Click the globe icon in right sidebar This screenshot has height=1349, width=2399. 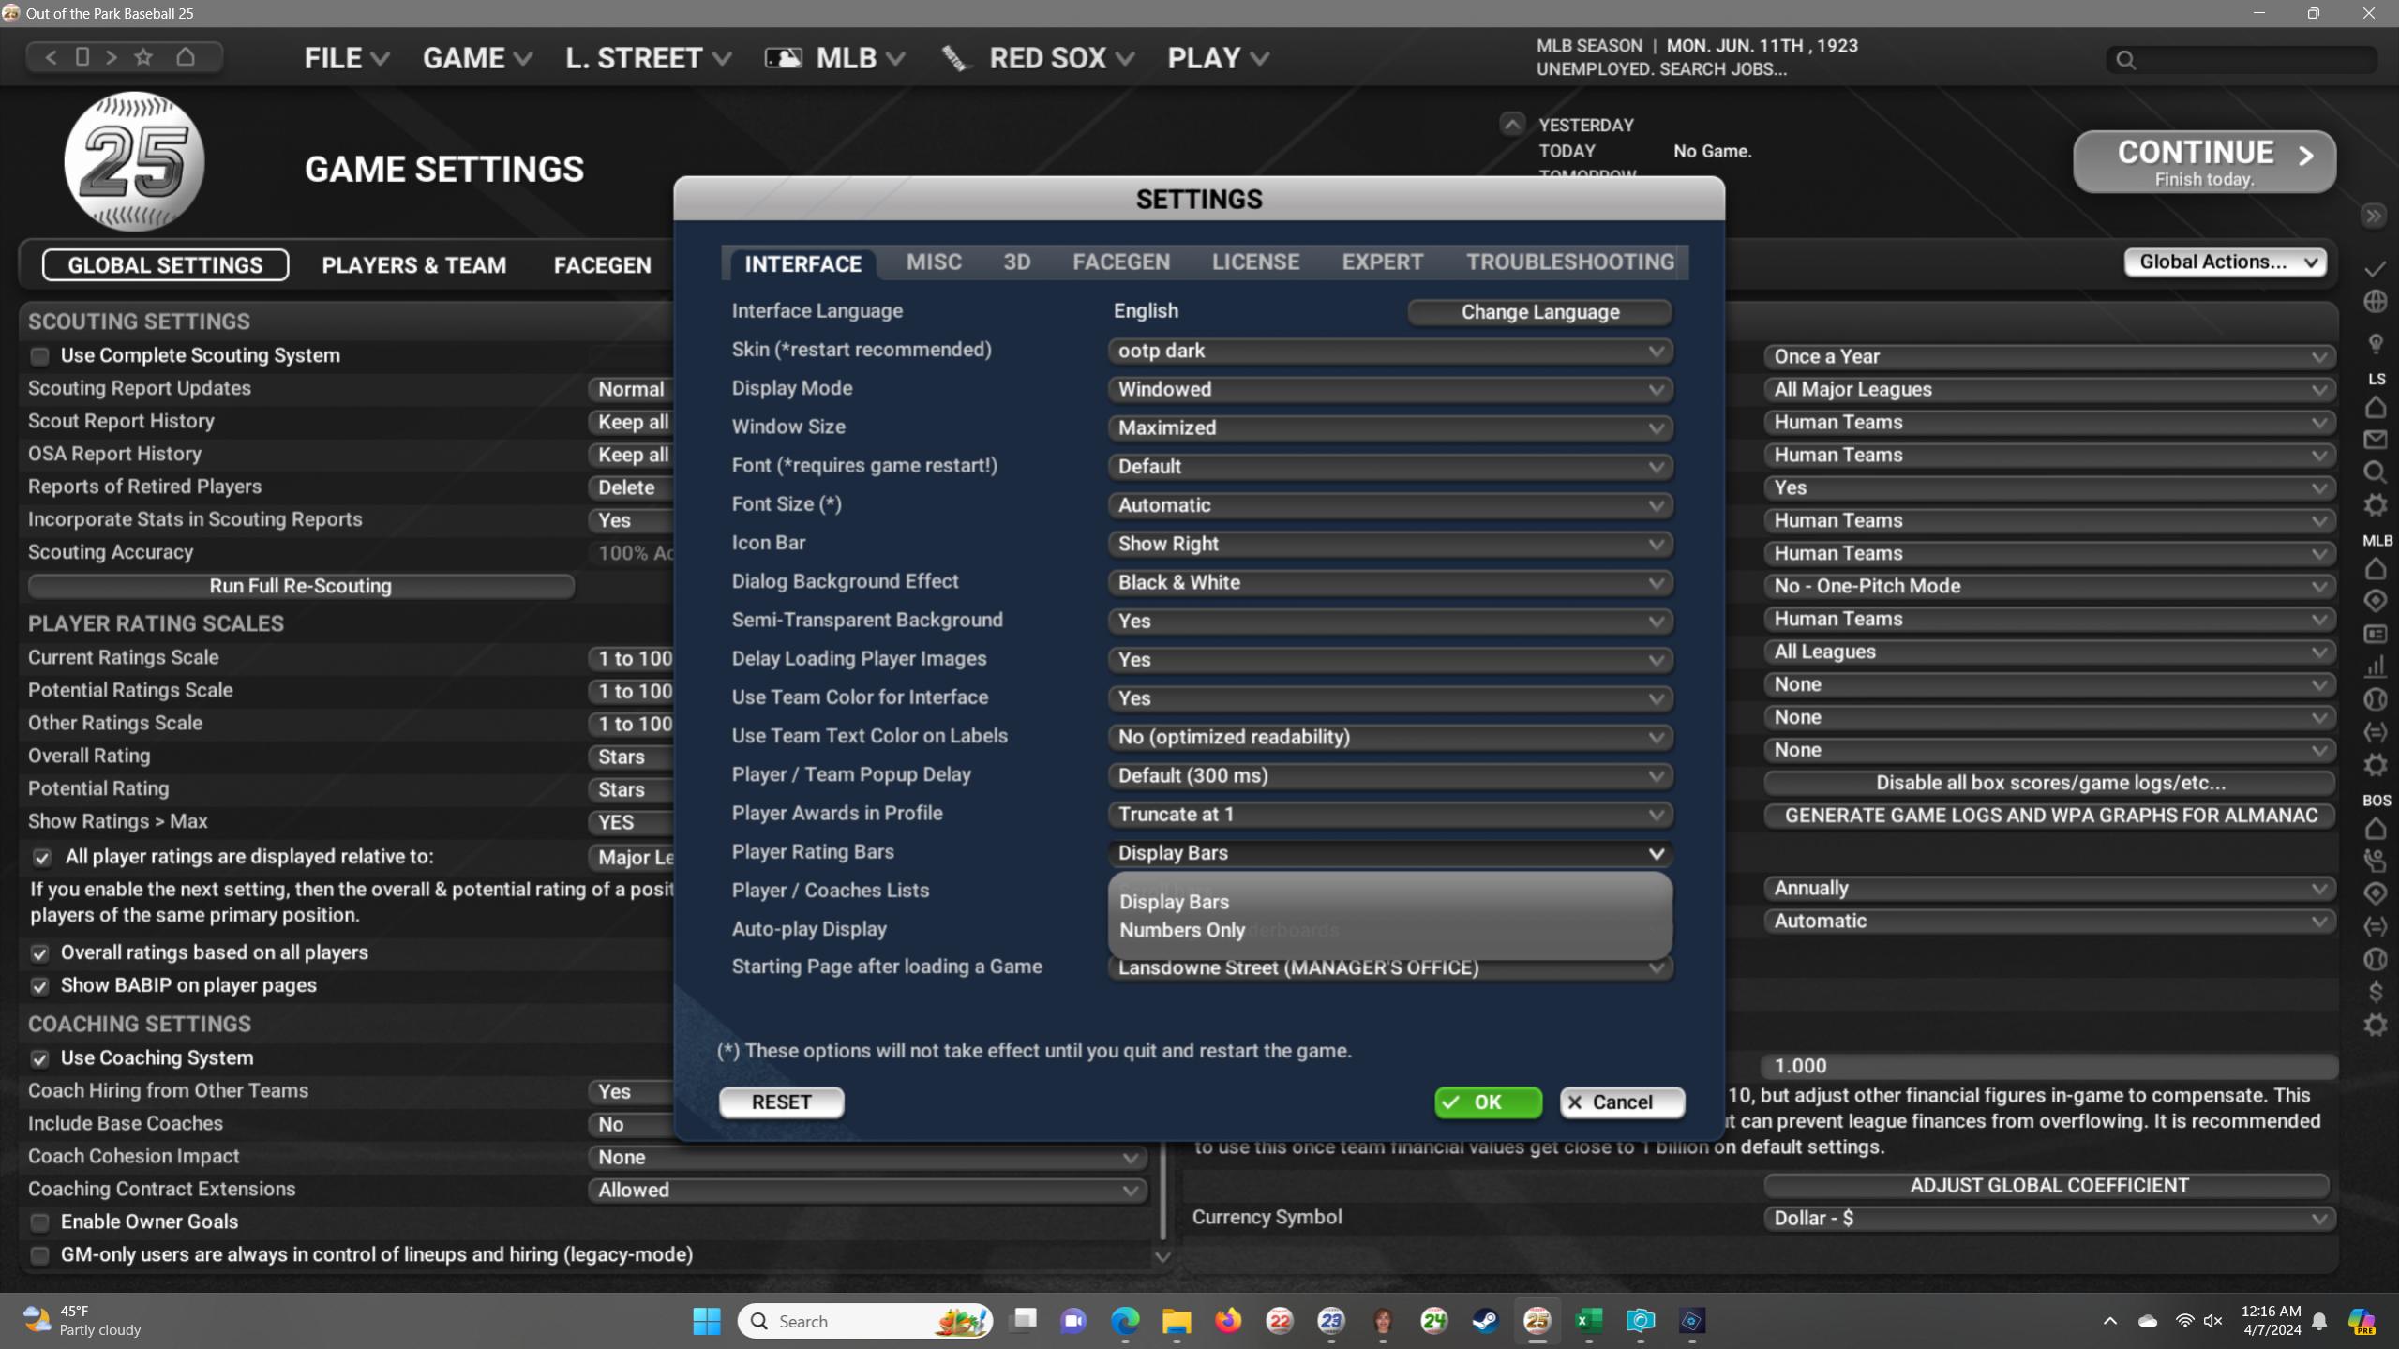click(x=2375, y=302)
